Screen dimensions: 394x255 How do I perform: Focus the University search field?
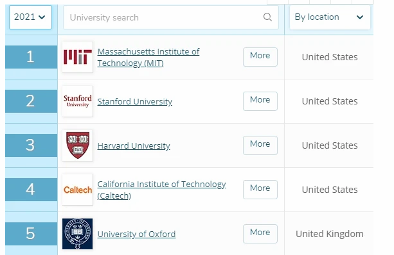click(171, 17)
